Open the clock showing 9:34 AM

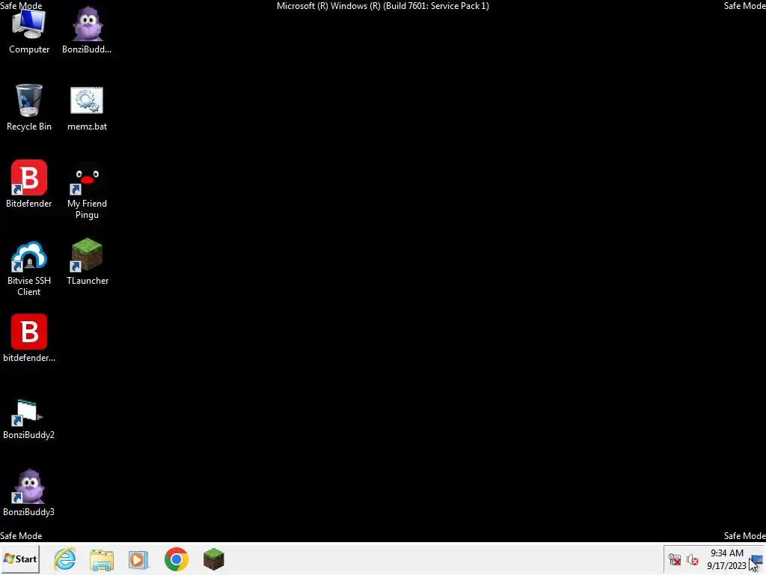(726, 559)
